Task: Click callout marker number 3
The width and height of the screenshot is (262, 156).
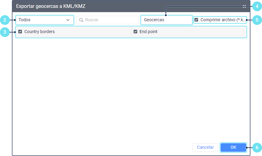Action: tap(5, 32)
